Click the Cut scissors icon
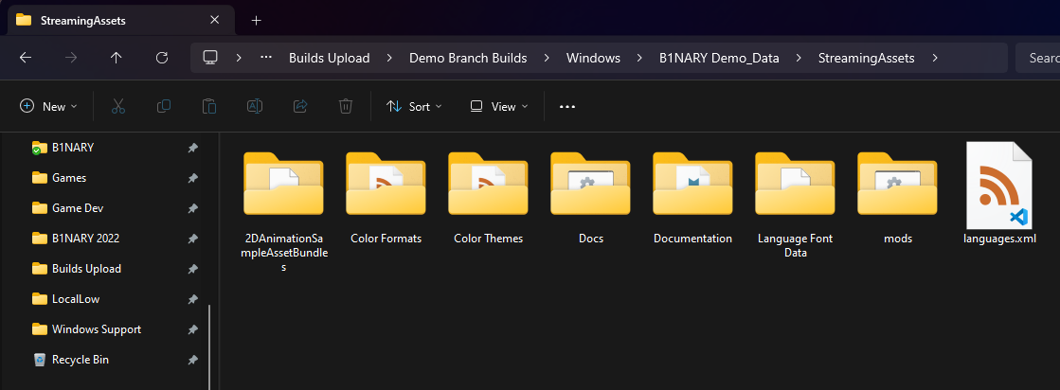Screen dimensions: 1060x390 click(118, 106)
